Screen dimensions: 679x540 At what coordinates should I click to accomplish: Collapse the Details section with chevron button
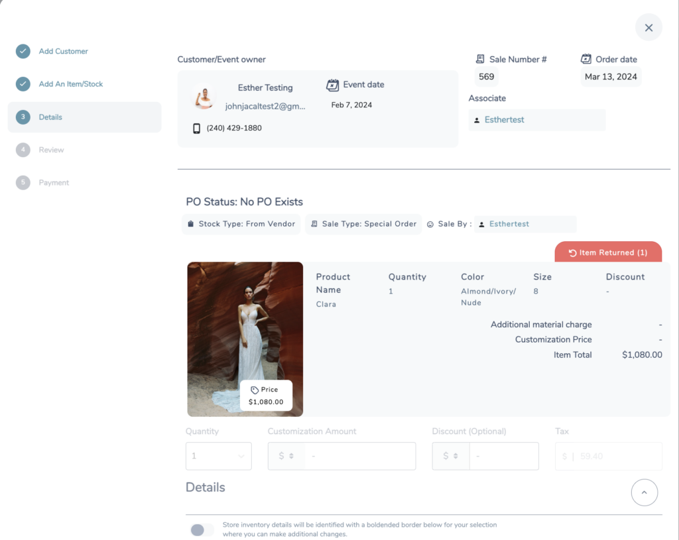click(x=645, y=492)
